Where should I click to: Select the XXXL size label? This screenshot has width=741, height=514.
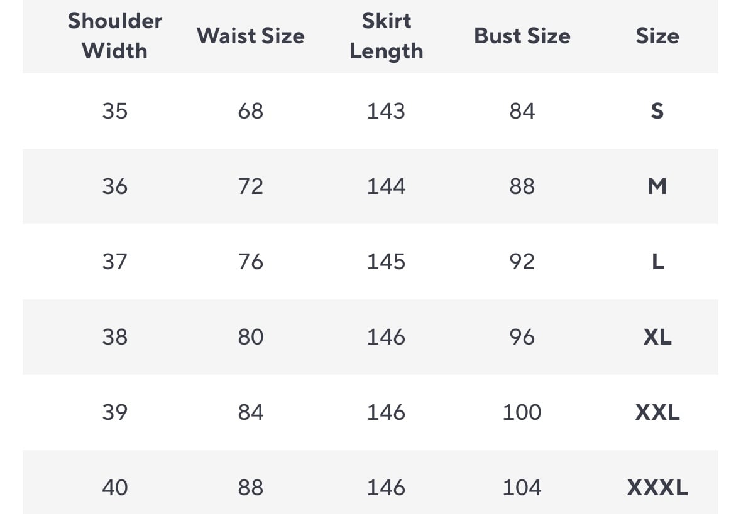657,488
